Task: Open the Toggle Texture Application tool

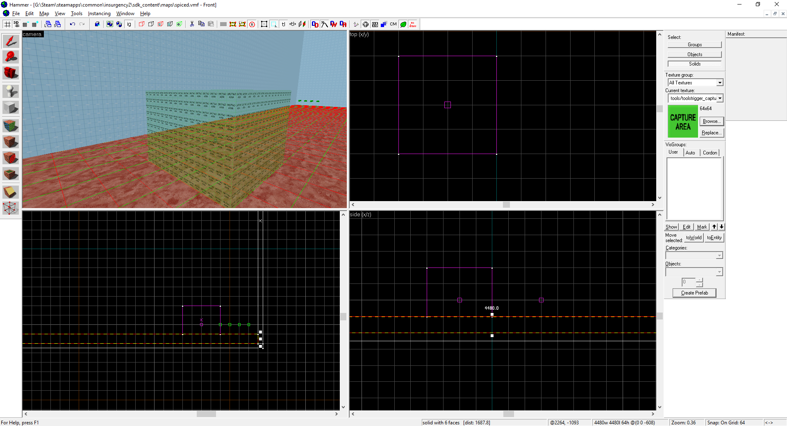Action: [11, 125]
